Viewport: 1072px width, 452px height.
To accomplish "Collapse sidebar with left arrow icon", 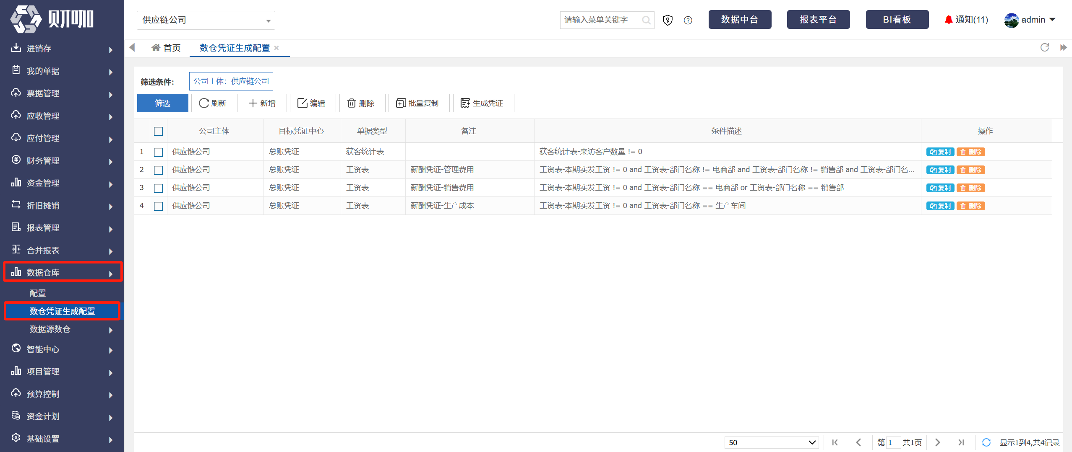I will (x=132, y=47).
